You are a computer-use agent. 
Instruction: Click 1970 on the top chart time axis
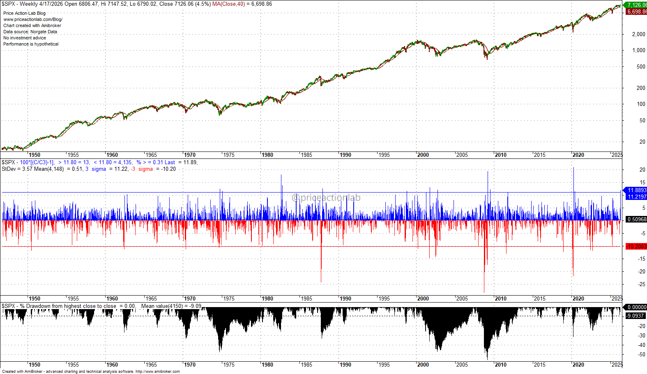[190, 155]
